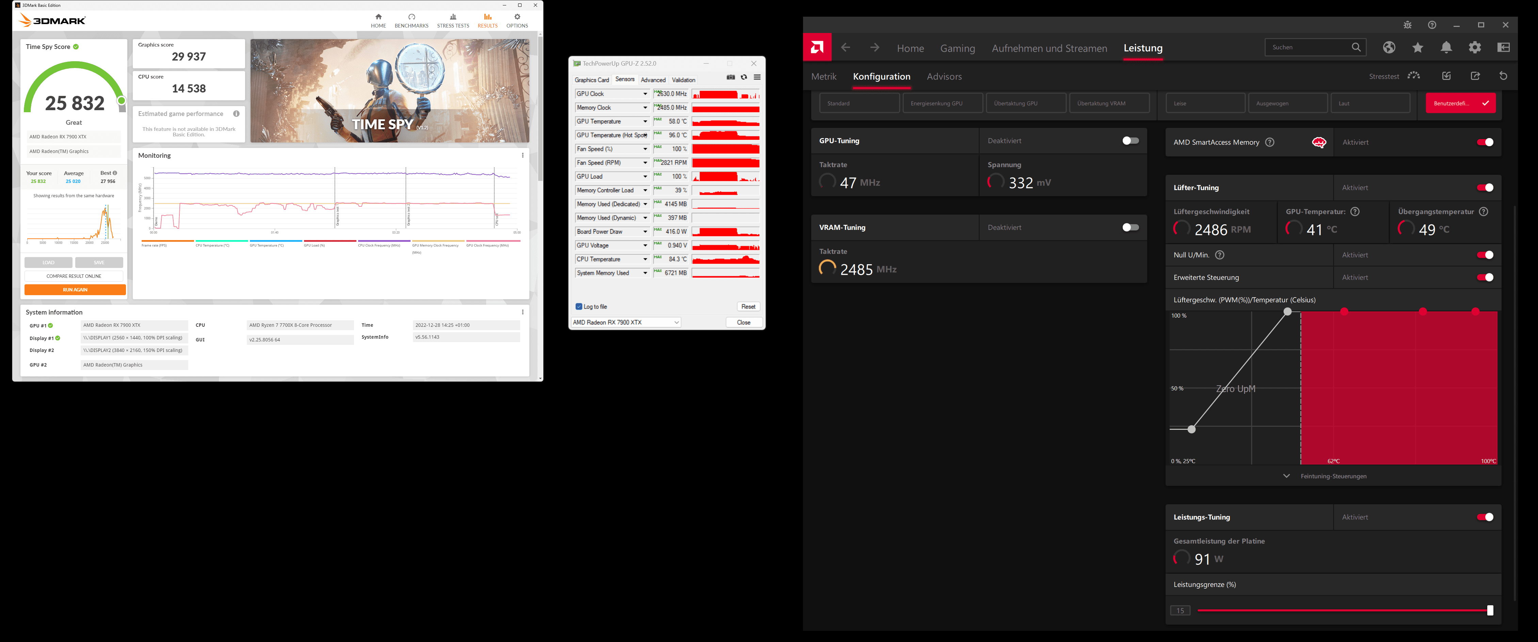Go forward with Adrenalin forward arrow
This screenshot has height=642, width=1538.
[874, 48]
